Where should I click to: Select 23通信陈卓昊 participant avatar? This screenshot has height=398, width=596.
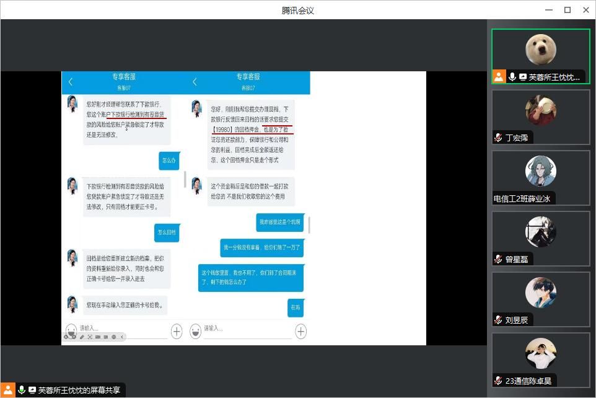tap(541, 353)
